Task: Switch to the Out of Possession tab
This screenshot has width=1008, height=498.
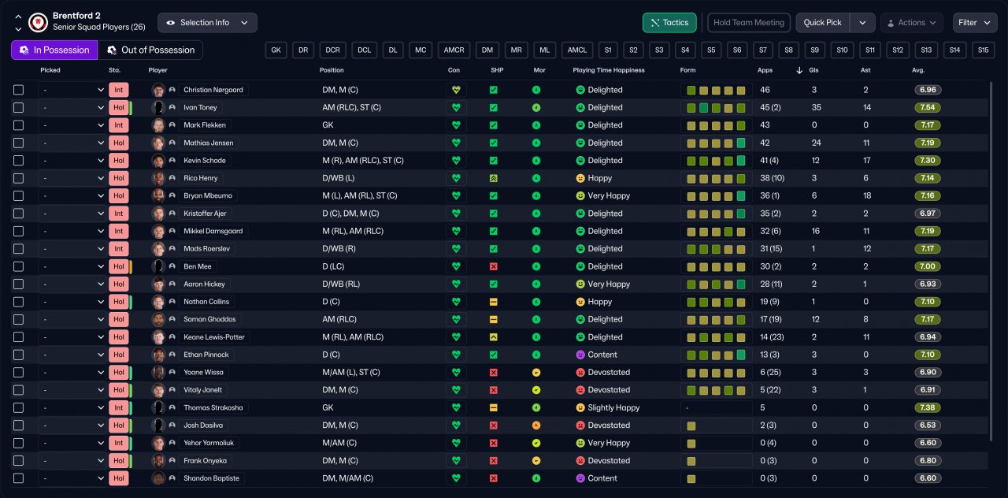Action: coord(150,50)
